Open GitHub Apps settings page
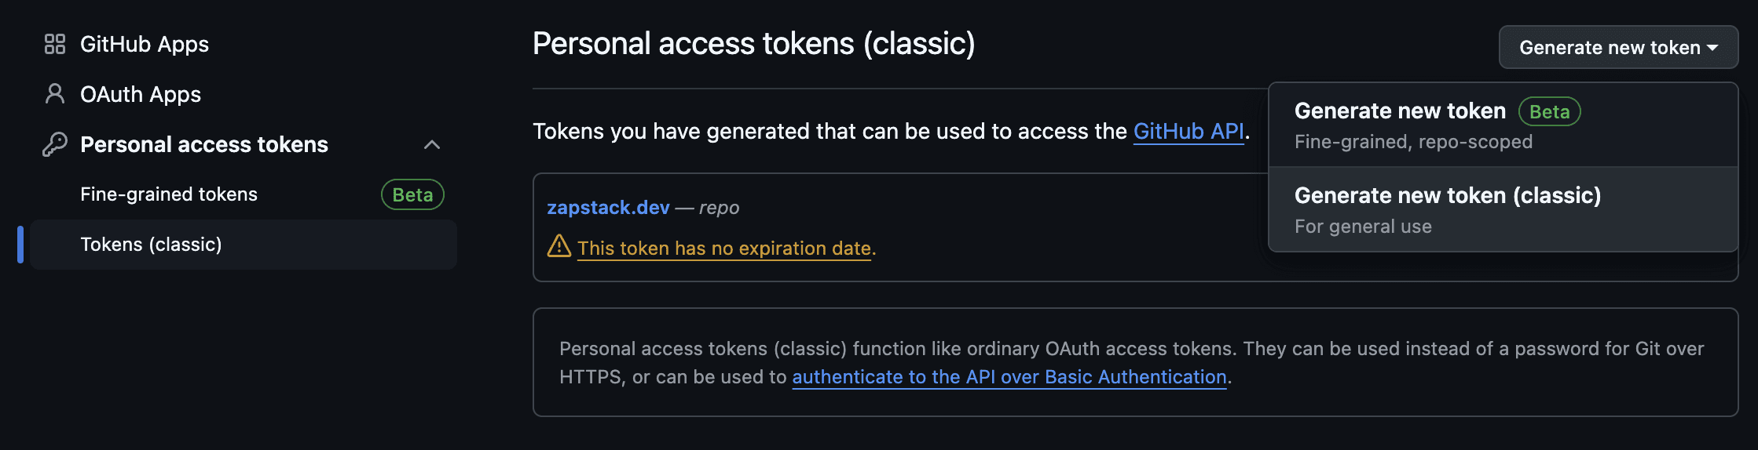 pyautogui.click(x=145, y=44)
